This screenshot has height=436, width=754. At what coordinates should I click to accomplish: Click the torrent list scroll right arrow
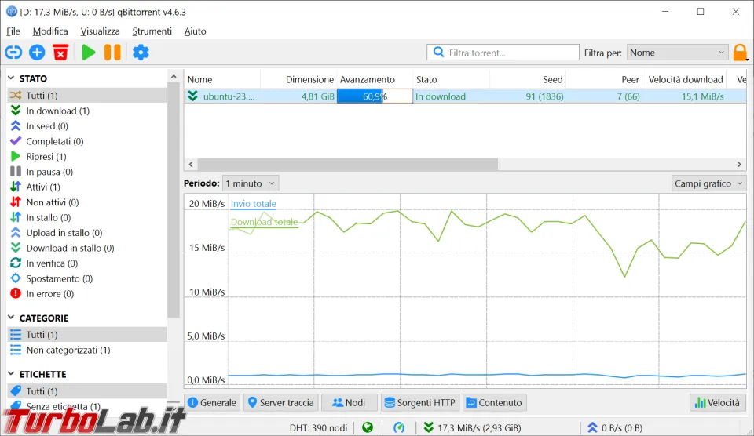coord(739,164)
